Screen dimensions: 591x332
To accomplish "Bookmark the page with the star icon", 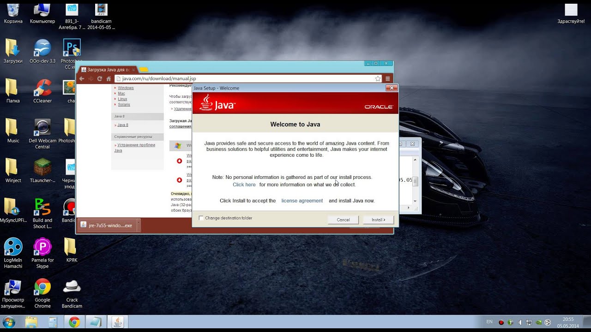I will [378, 79].
